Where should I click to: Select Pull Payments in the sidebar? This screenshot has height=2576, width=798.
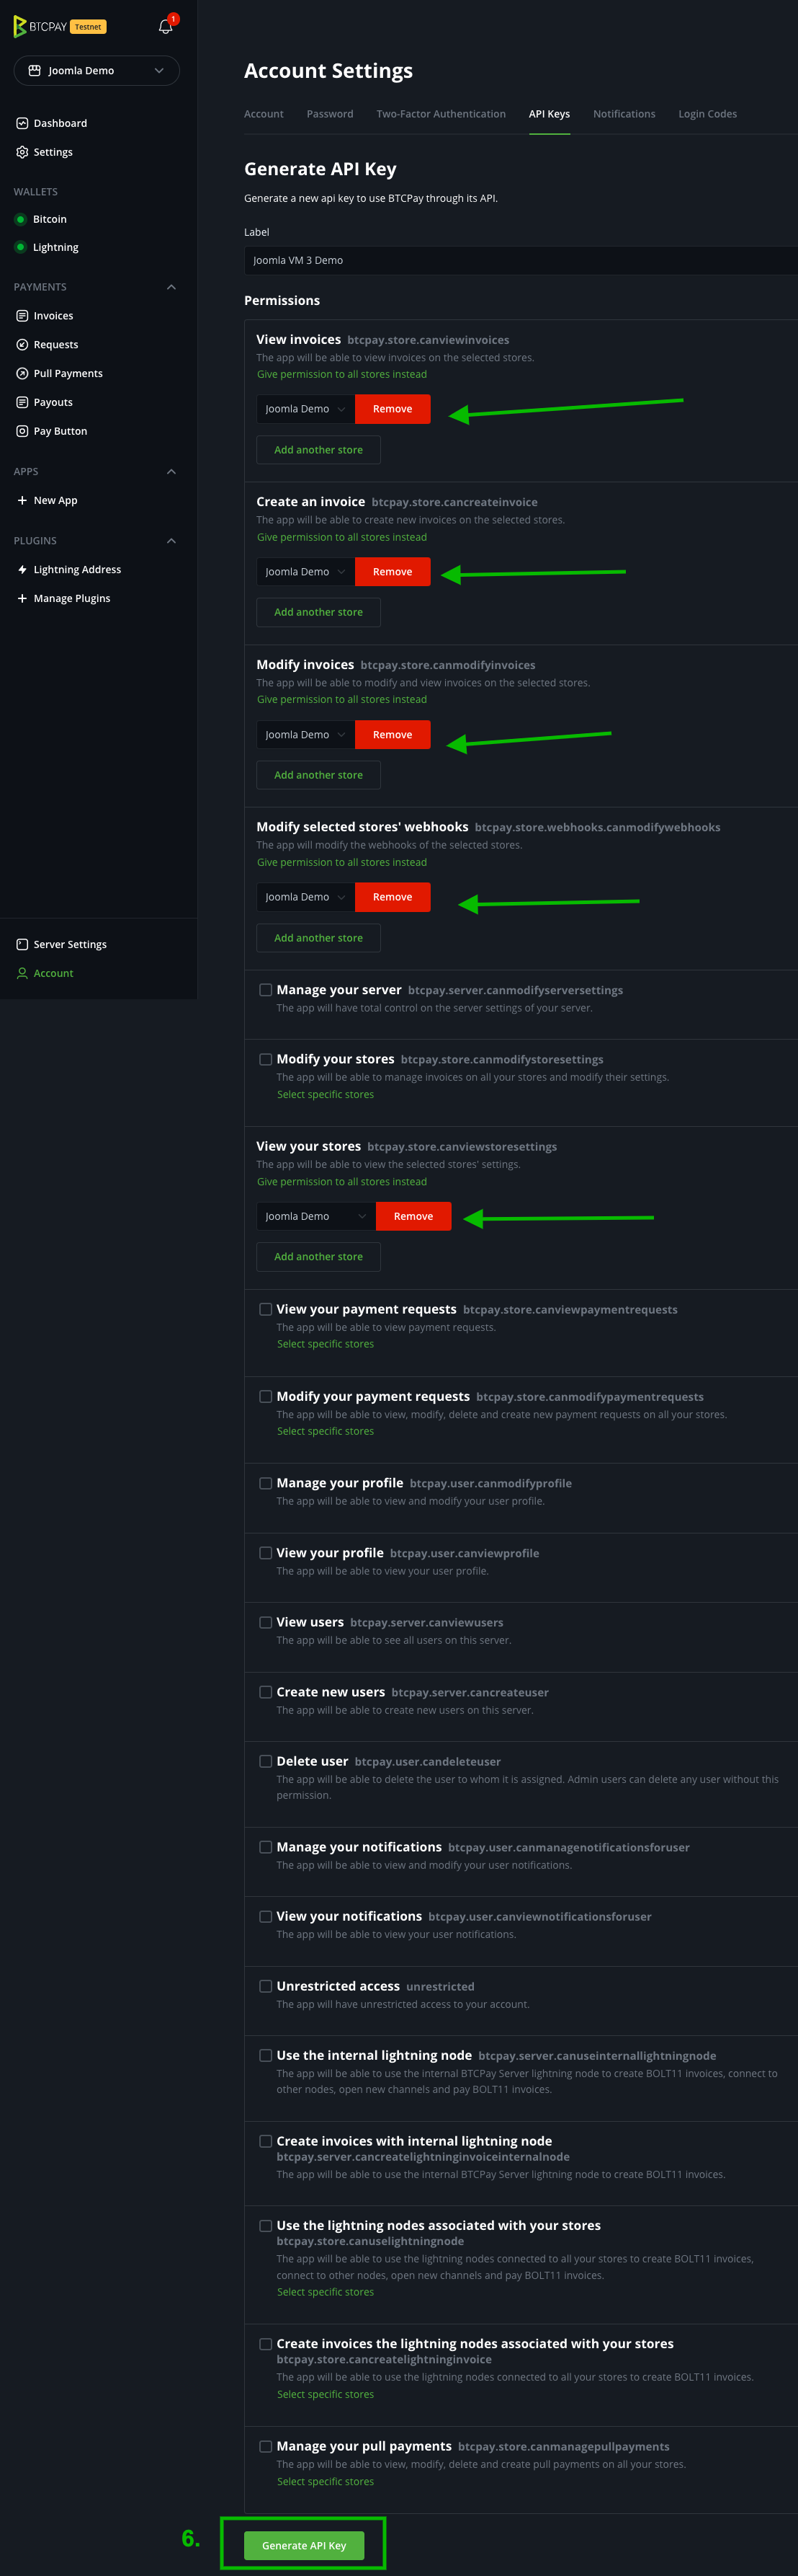tap(67, 373)
